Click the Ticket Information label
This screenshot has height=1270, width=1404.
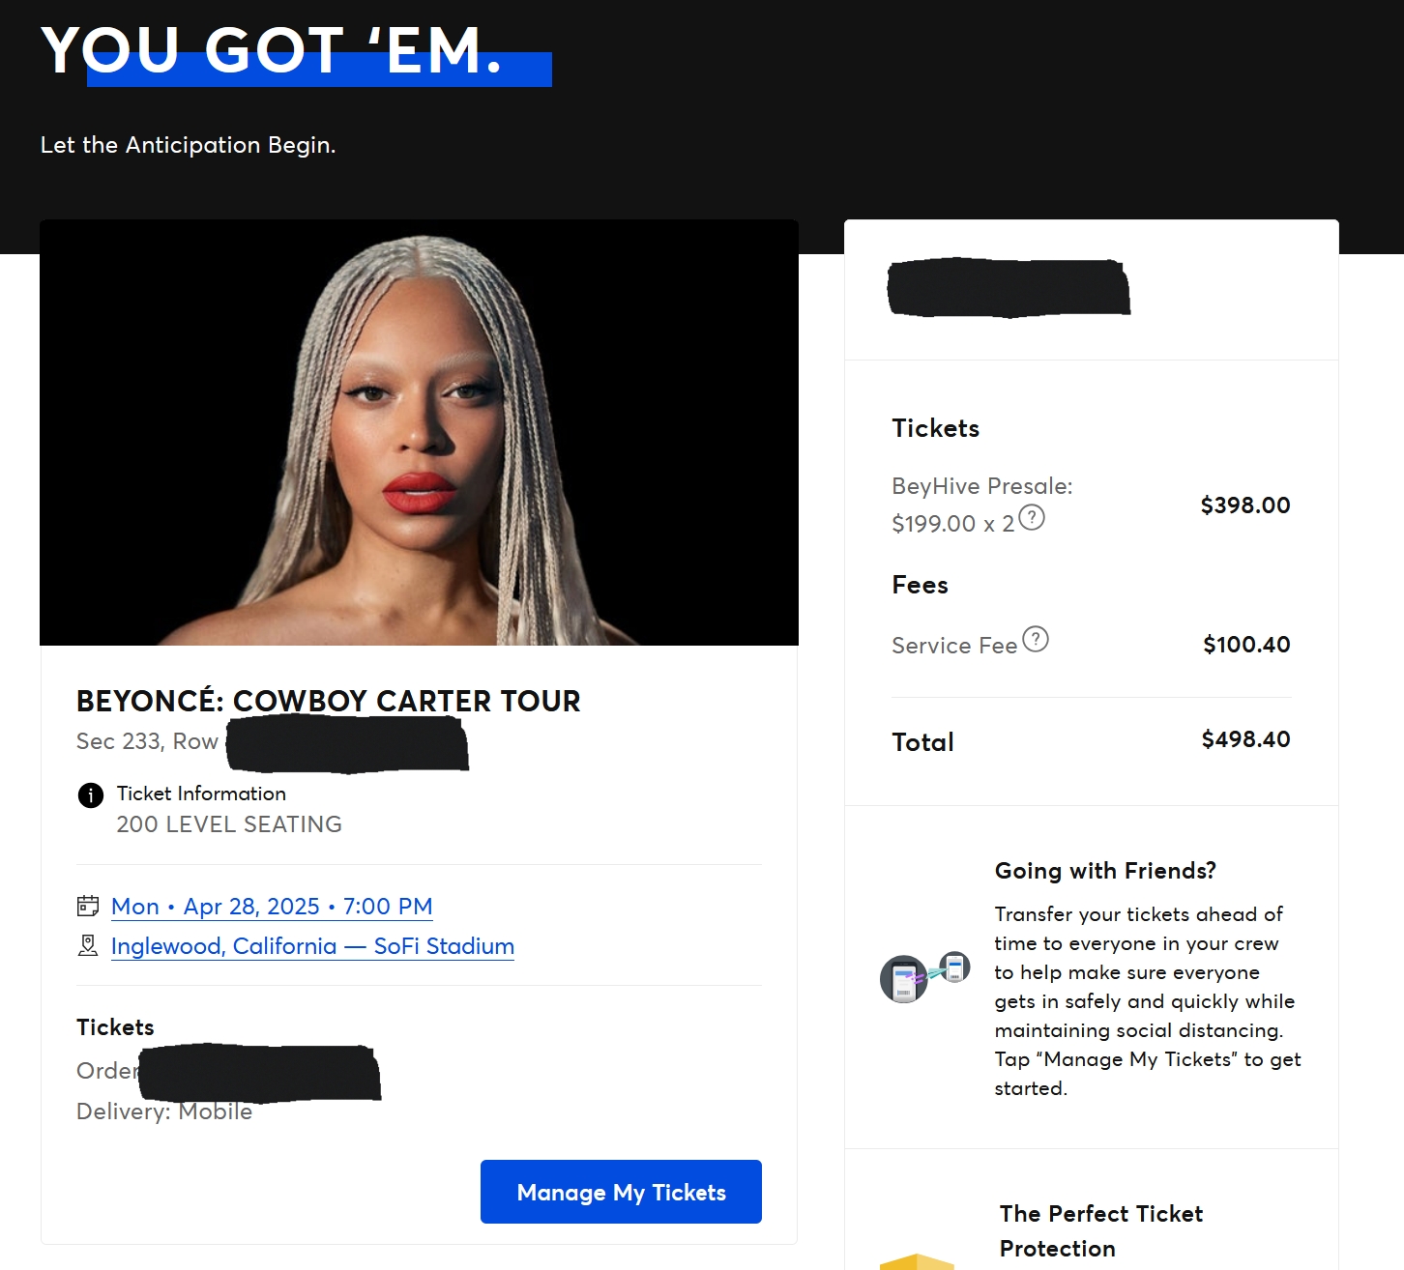pos(201,794)
